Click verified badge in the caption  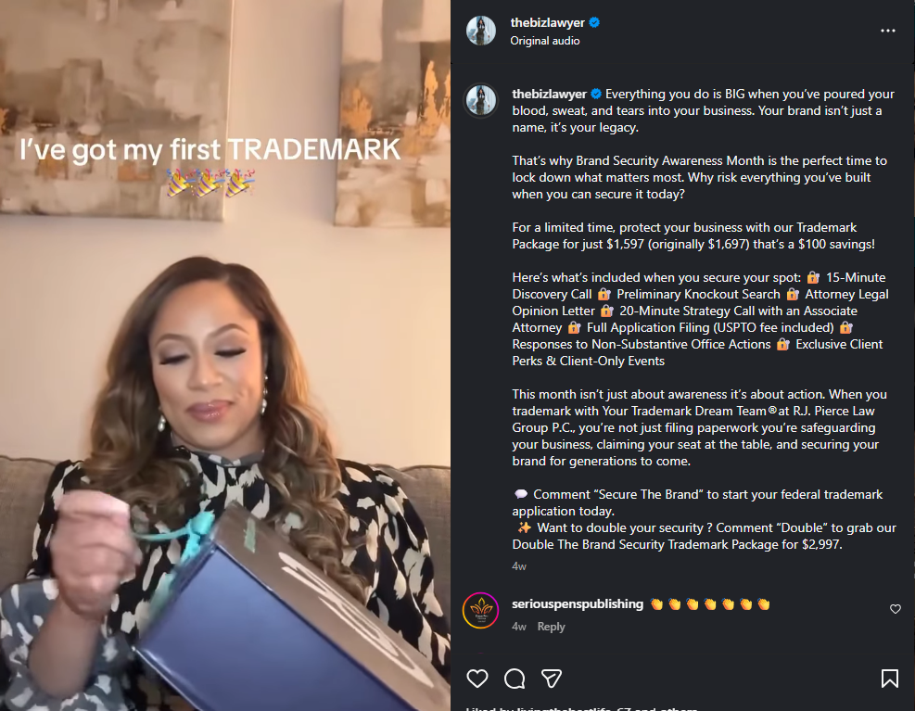coord(596,94)
